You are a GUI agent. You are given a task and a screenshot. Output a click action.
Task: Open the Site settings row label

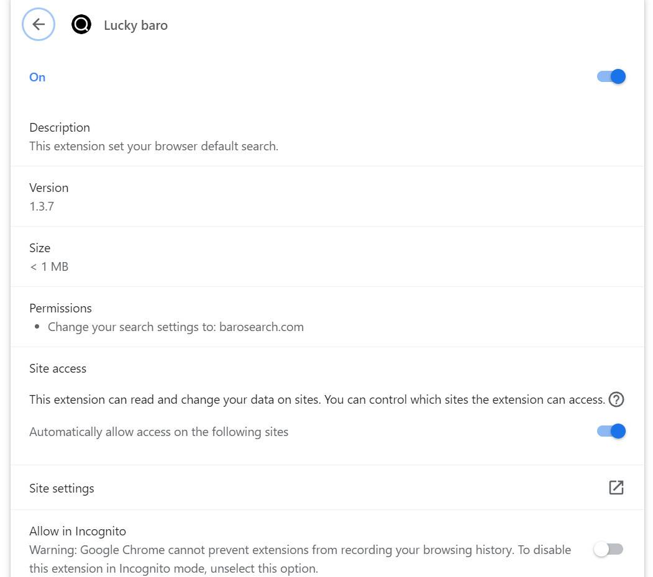coord(62,488)
